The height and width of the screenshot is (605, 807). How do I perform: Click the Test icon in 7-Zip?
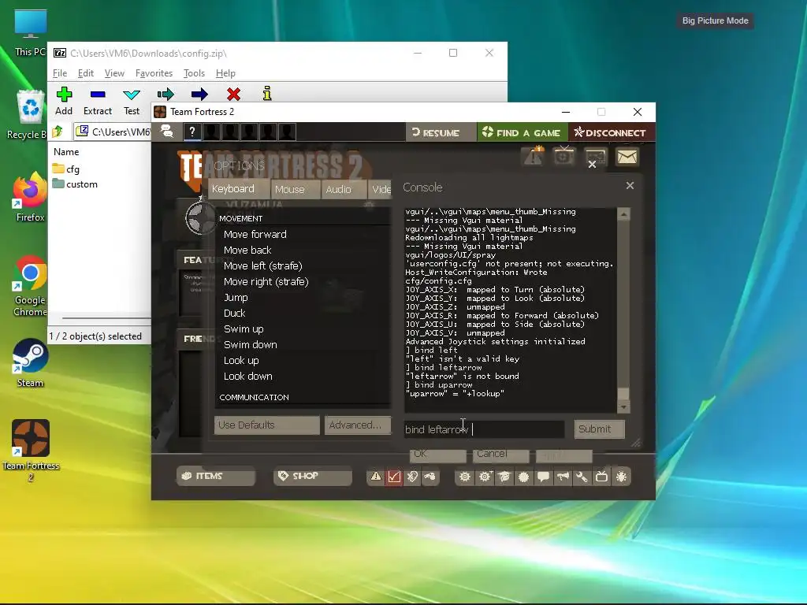click(x=132, y=95)
